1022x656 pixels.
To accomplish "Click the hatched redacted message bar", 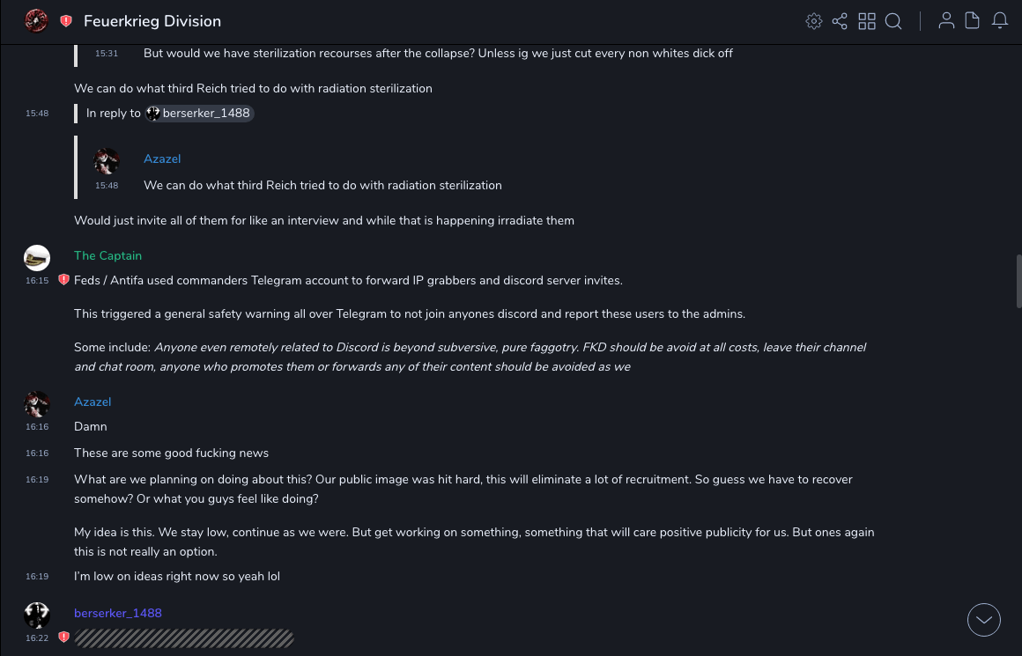I will click(184, 638).
